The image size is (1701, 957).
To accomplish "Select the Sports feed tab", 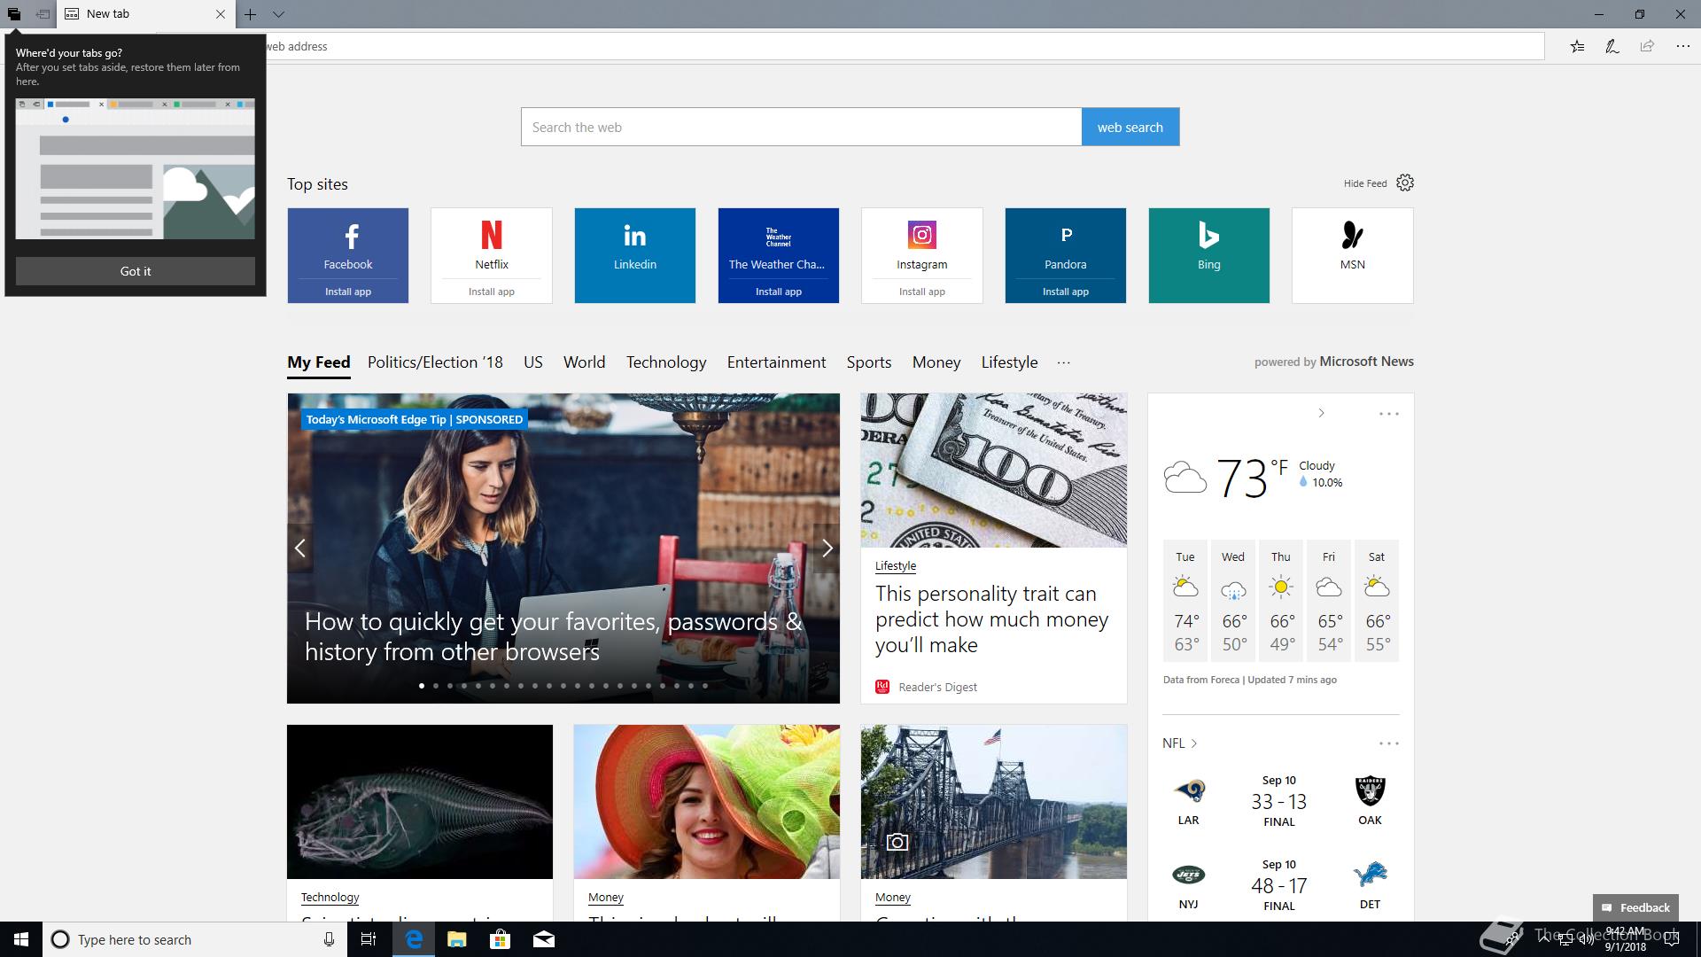I will [869, 362].
